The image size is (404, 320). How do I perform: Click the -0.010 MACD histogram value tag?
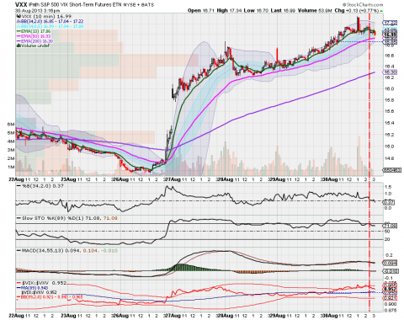coord(390,271)
